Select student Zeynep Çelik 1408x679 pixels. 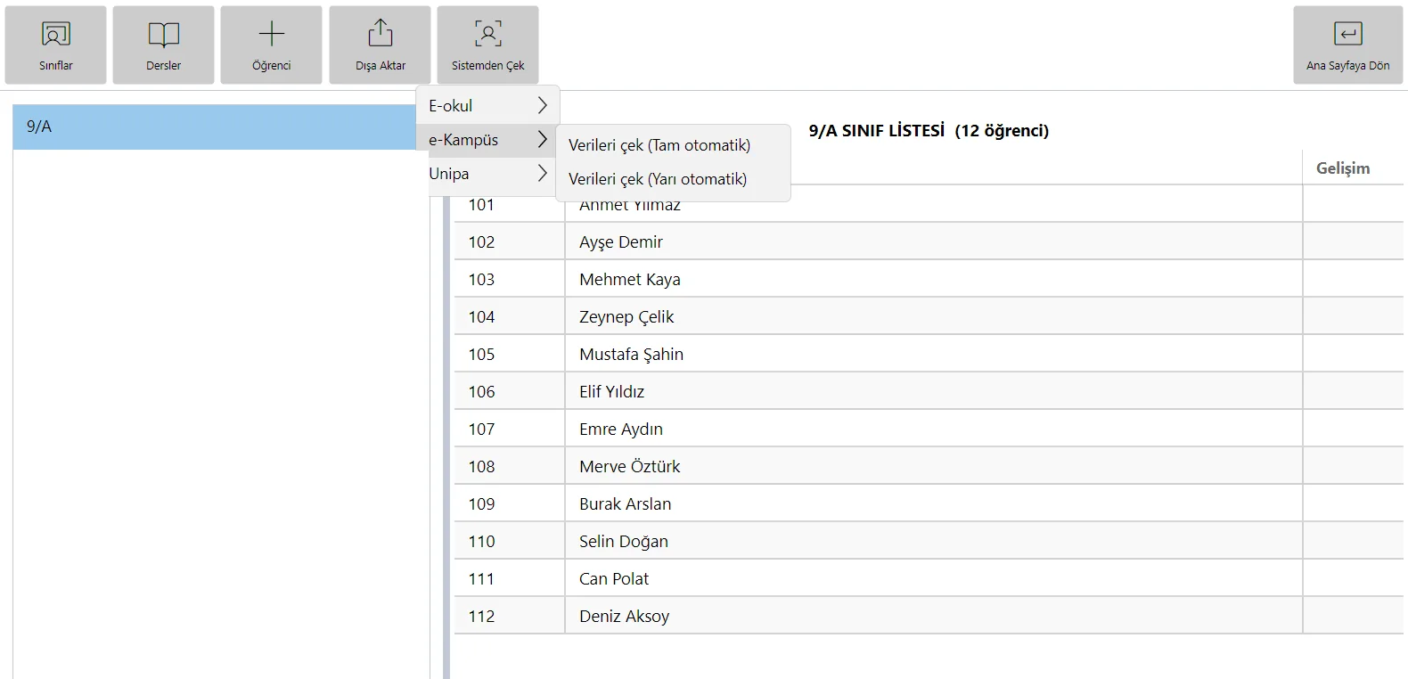point(626,316)
